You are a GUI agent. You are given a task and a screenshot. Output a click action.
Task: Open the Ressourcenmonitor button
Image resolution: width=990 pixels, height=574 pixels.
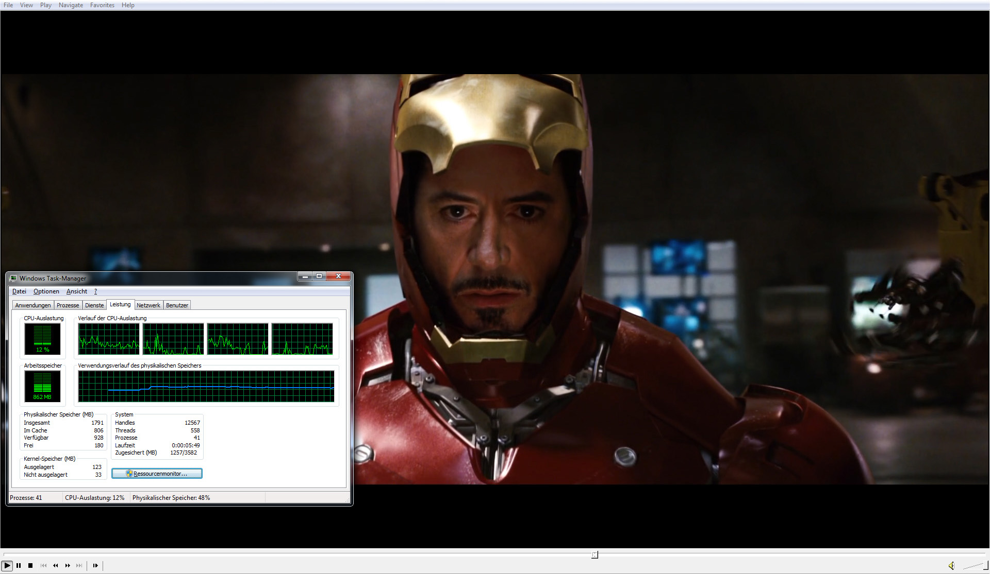click(x=157, y=474)
